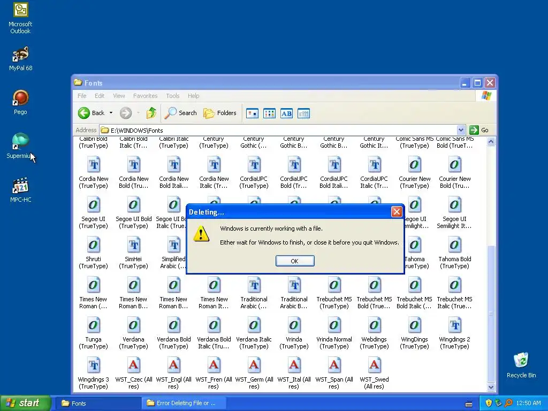Click the 12:50 AM taskbar clock
The width and height of the screenshot is (548, 411).
(x=528, y=404)
